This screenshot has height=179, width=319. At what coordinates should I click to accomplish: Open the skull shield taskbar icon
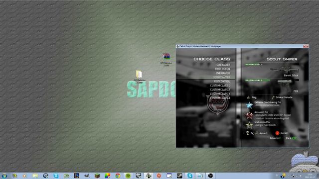click(x=139, y=176)
